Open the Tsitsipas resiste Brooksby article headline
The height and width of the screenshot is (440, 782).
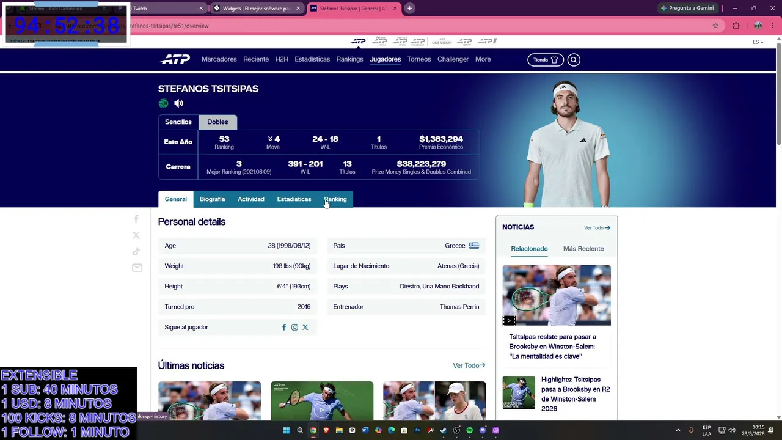(553, 346)
